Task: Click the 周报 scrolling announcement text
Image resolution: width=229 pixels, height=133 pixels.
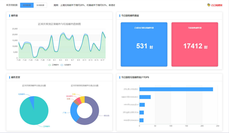Action: 84,5
